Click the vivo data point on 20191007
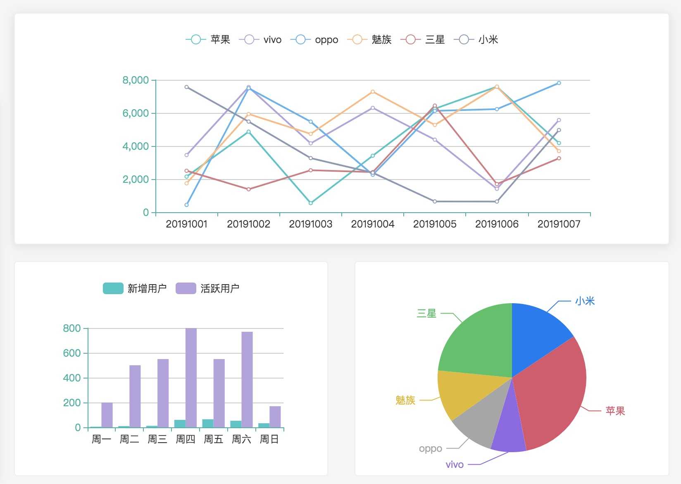 (x=559, y=120)
